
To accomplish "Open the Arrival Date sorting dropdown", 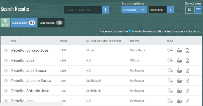I will [x=134, y=10].
